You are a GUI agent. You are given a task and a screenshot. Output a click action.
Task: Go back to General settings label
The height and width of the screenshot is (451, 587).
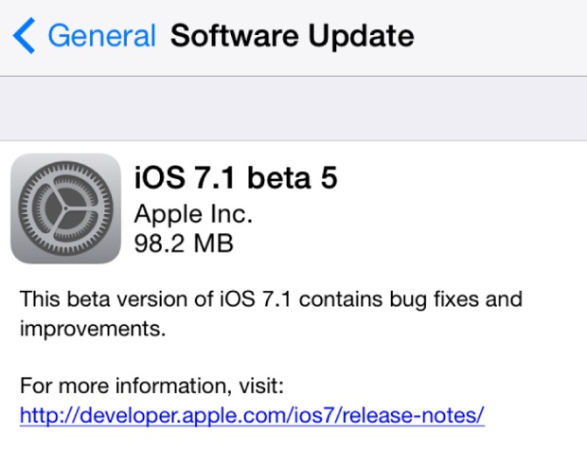102,36
